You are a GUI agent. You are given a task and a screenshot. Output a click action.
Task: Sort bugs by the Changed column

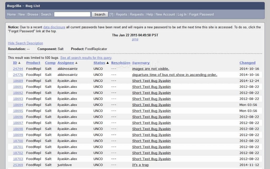coord(247,63)
